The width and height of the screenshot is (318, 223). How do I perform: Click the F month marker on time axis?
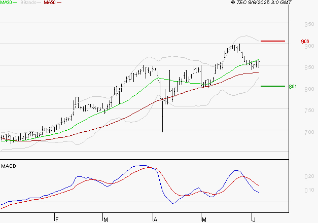click(x=57, y=219)
